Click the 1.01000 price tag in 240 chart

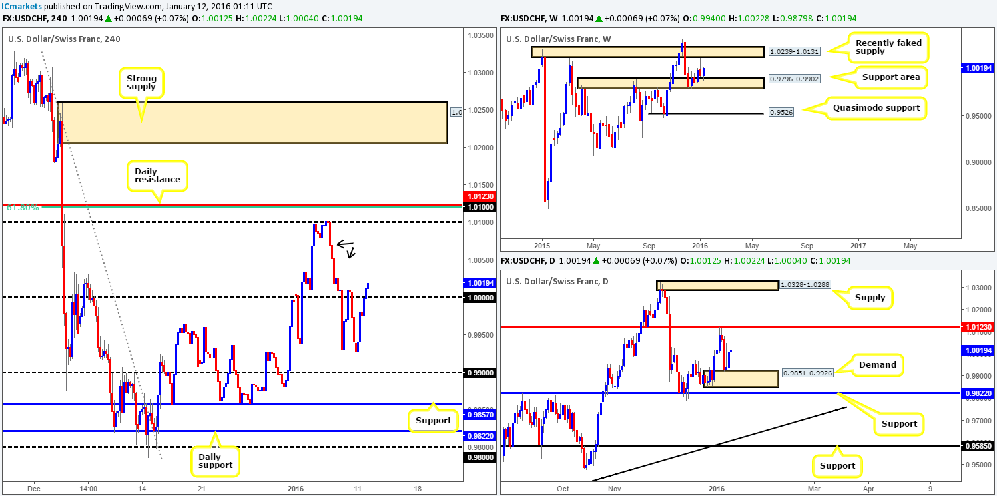click(478, 207)
